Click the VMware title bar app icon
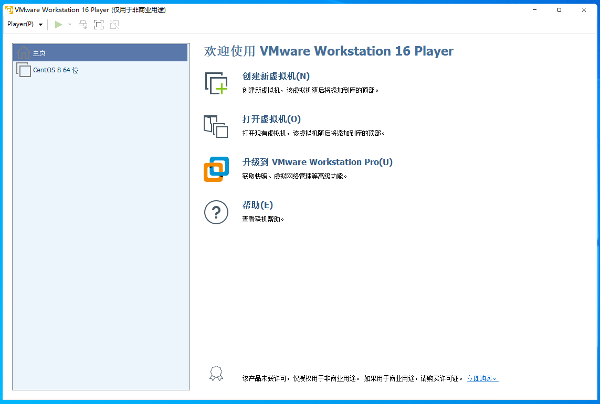This screenshot has height=404, width=600. click(9, 9)
